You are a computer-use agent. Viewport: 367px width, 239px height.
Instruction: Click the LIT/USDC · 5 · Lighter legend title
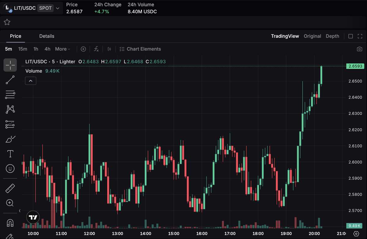coord(50,62)
